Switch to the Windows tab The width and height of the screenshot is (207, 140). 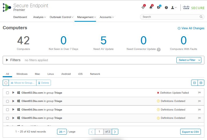(x=22, y=74)
